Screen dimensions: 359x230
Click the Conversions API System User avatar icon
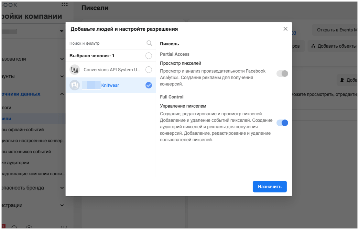[x=75, y=70]
